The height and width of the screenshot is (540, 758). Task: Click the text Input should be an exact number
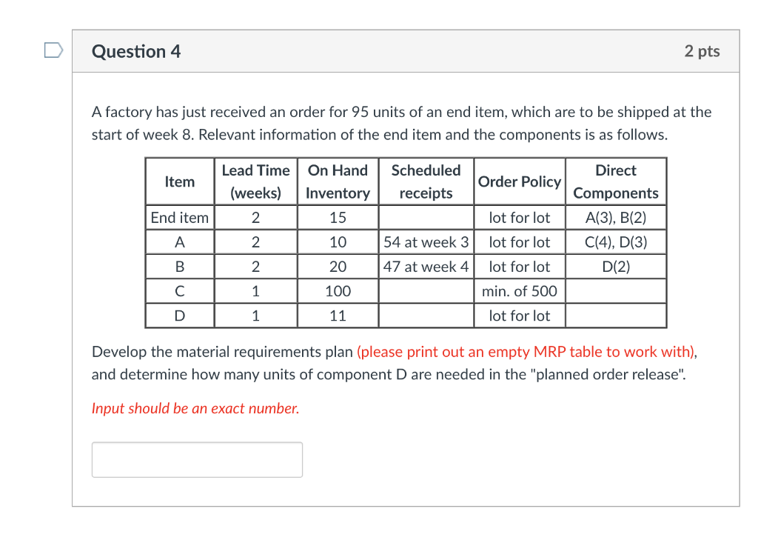(x=194, y=408)
